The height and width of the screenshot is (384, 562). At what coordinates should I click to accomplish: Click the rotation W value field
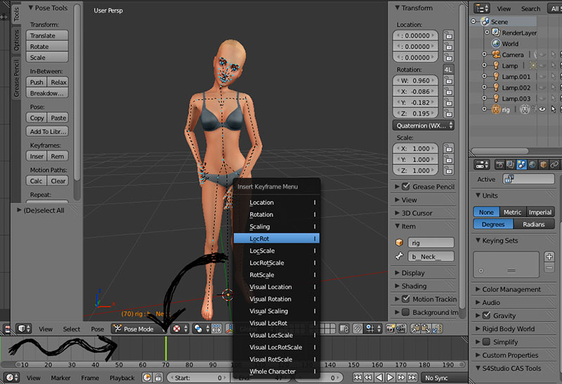(x=415, y=81)
